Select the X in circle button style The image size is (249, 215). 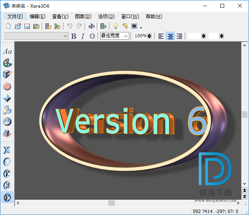[7, 162]
